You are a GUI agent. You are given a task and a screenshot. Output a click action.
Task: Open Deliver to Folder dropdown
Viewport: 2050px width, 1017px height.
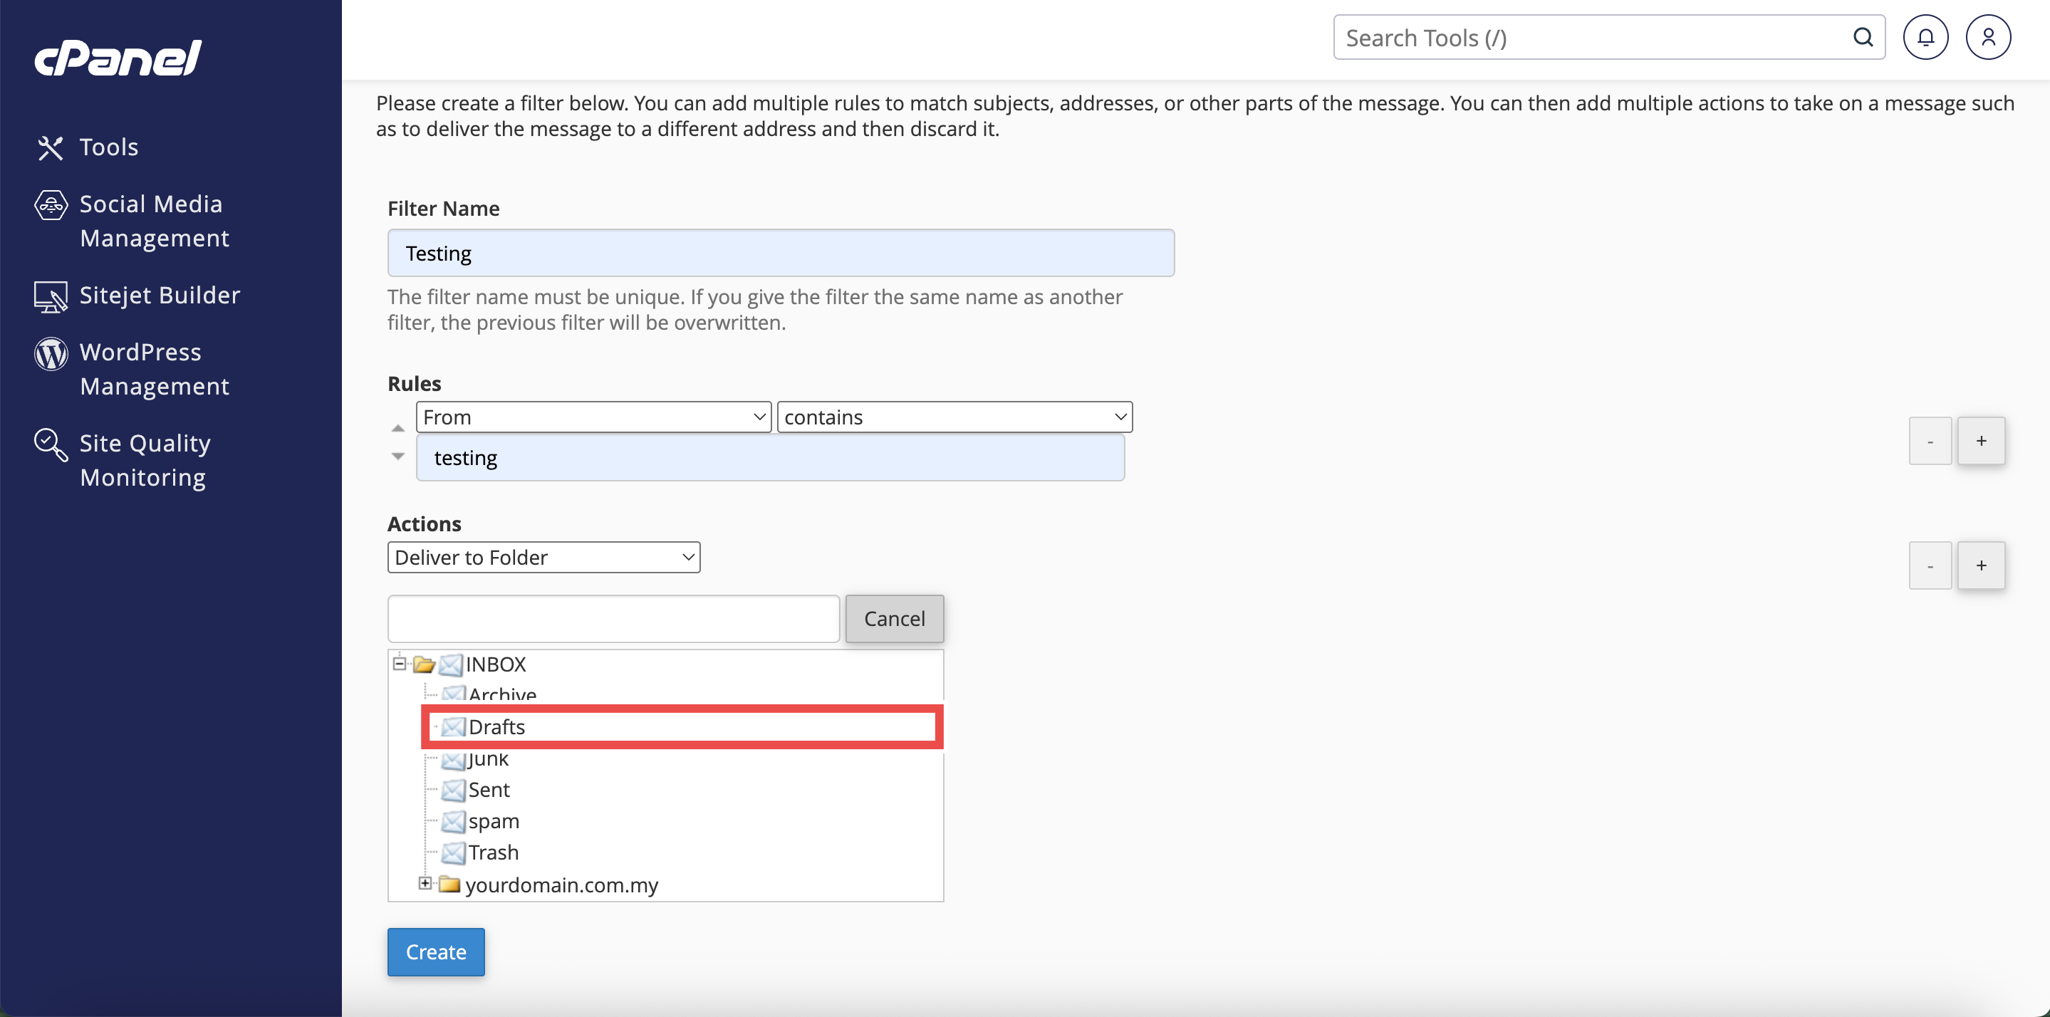pyautogui.click(x=543, y=557)
